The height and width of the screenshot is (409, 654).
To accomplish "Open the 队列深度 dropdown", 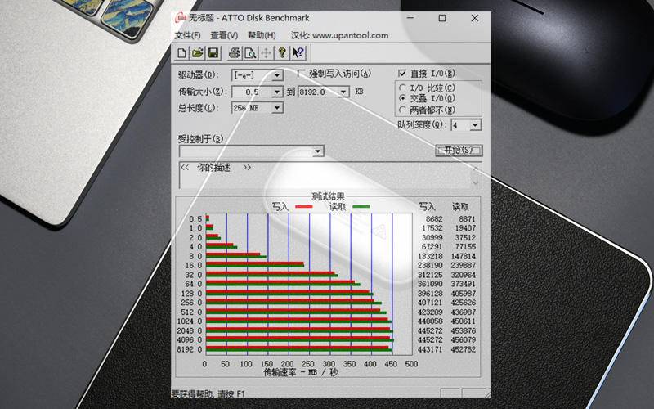I will pyautogui.click(x=475, y=125).
